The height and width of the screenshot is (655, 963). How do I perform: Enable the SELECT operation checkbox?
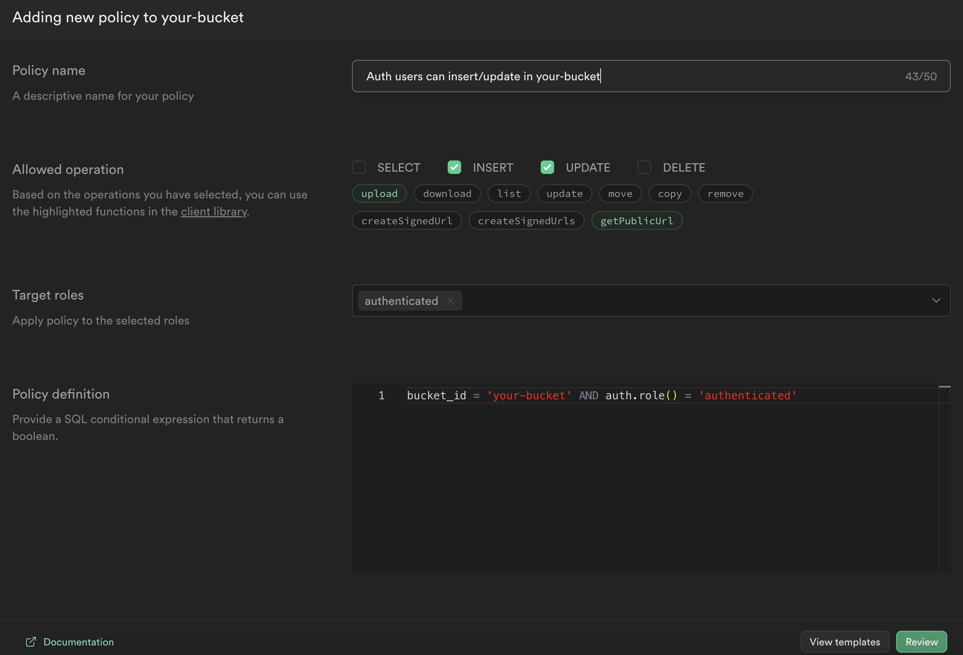pos(359,167)
